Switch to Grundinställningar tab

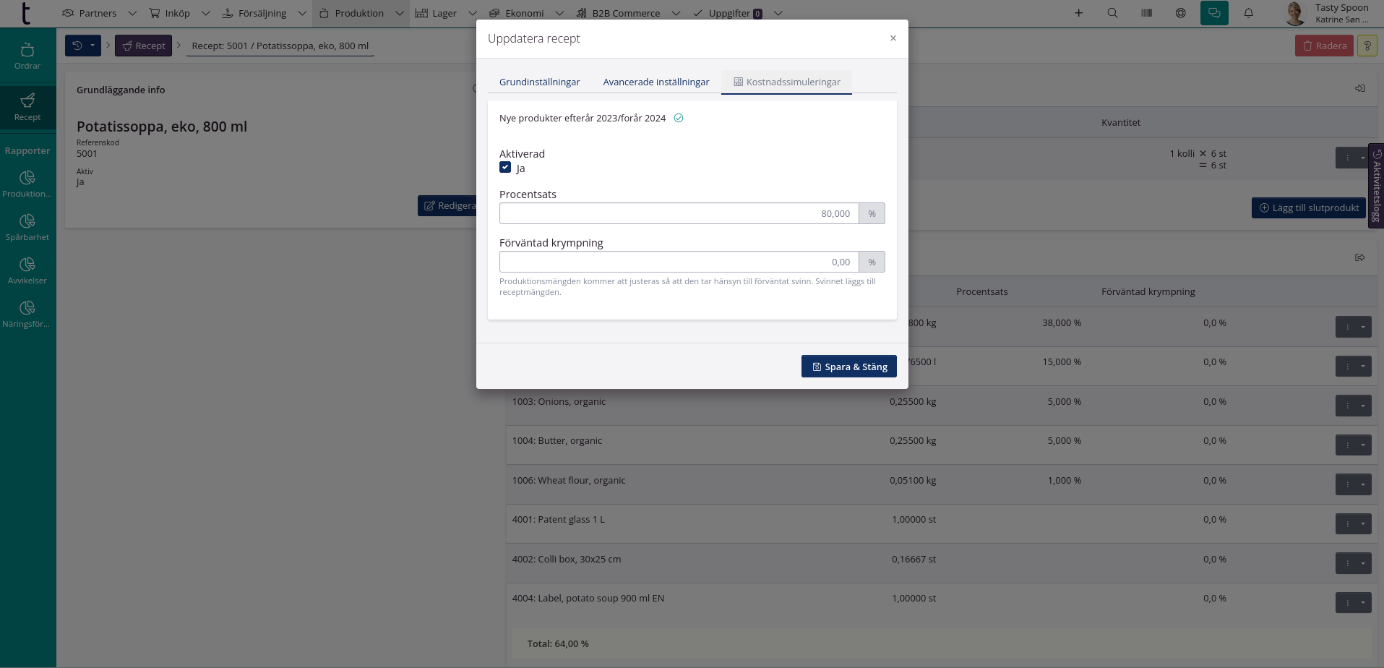pos(539,82)
